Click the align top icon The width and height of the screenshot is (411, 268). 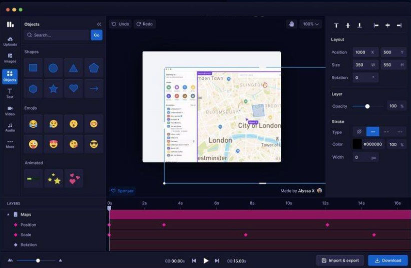coord(336,25)
